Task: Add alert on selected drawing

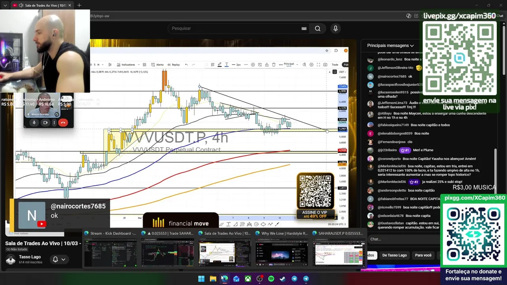Action: [259, 65]
